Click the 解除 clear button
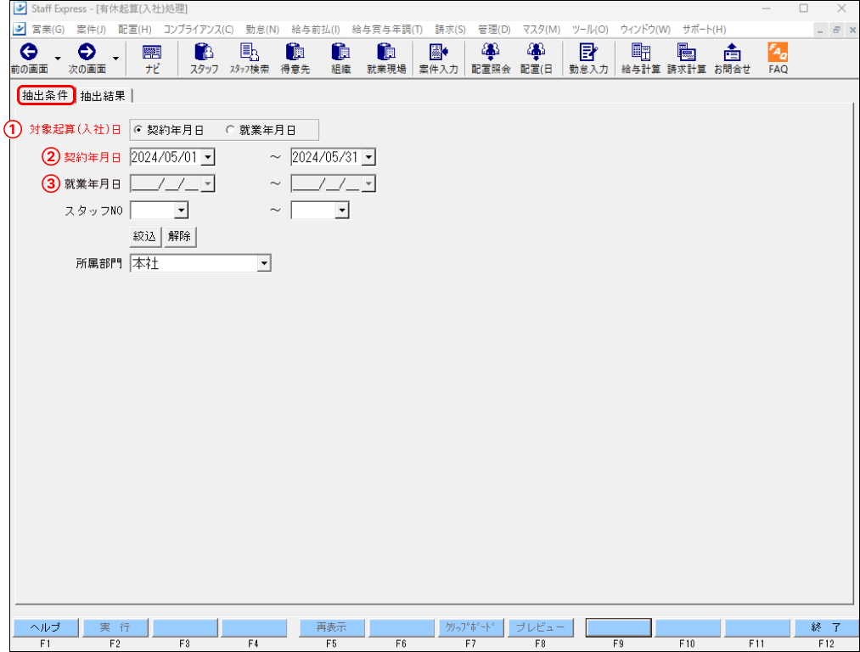The height and width of the screenshot is (652, 860). [179, 236]
